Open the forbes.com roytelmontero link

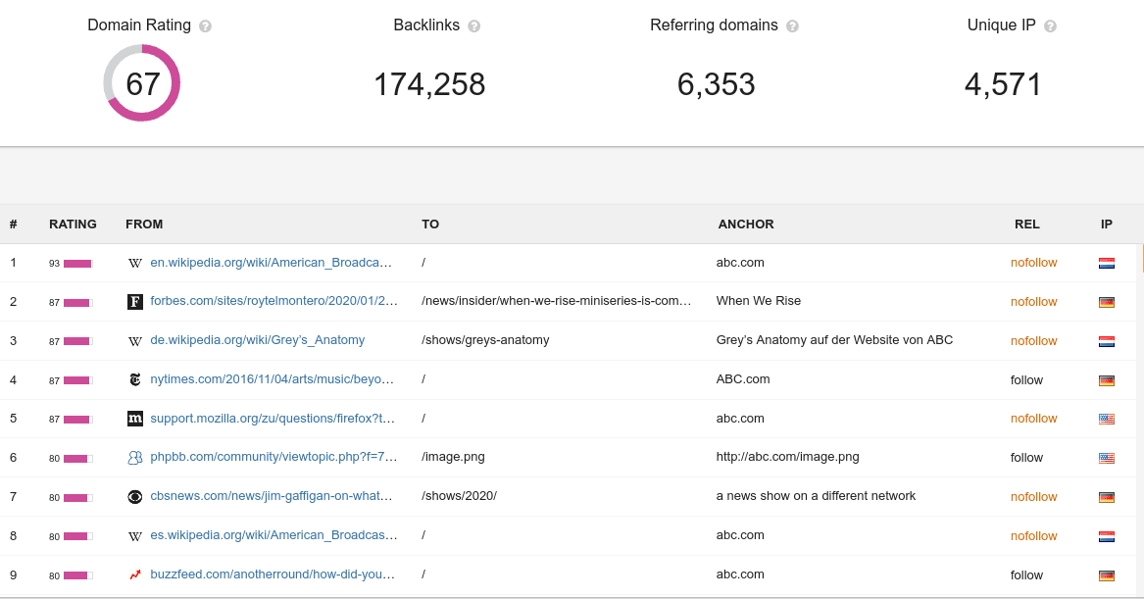click(x=274, y=301)
